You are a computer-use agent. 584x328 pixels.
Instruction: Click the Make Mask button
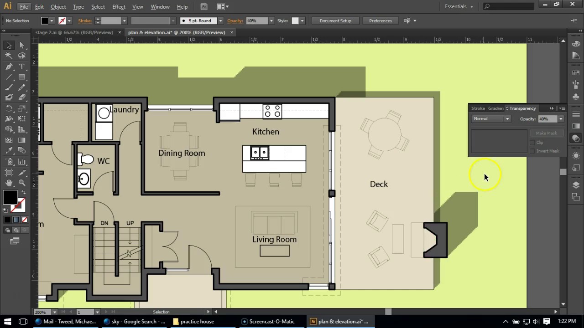pyautogui.click(x=546, y=133)
